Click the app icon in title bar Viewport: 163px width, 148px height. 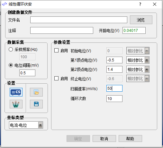tap(5, 4)
